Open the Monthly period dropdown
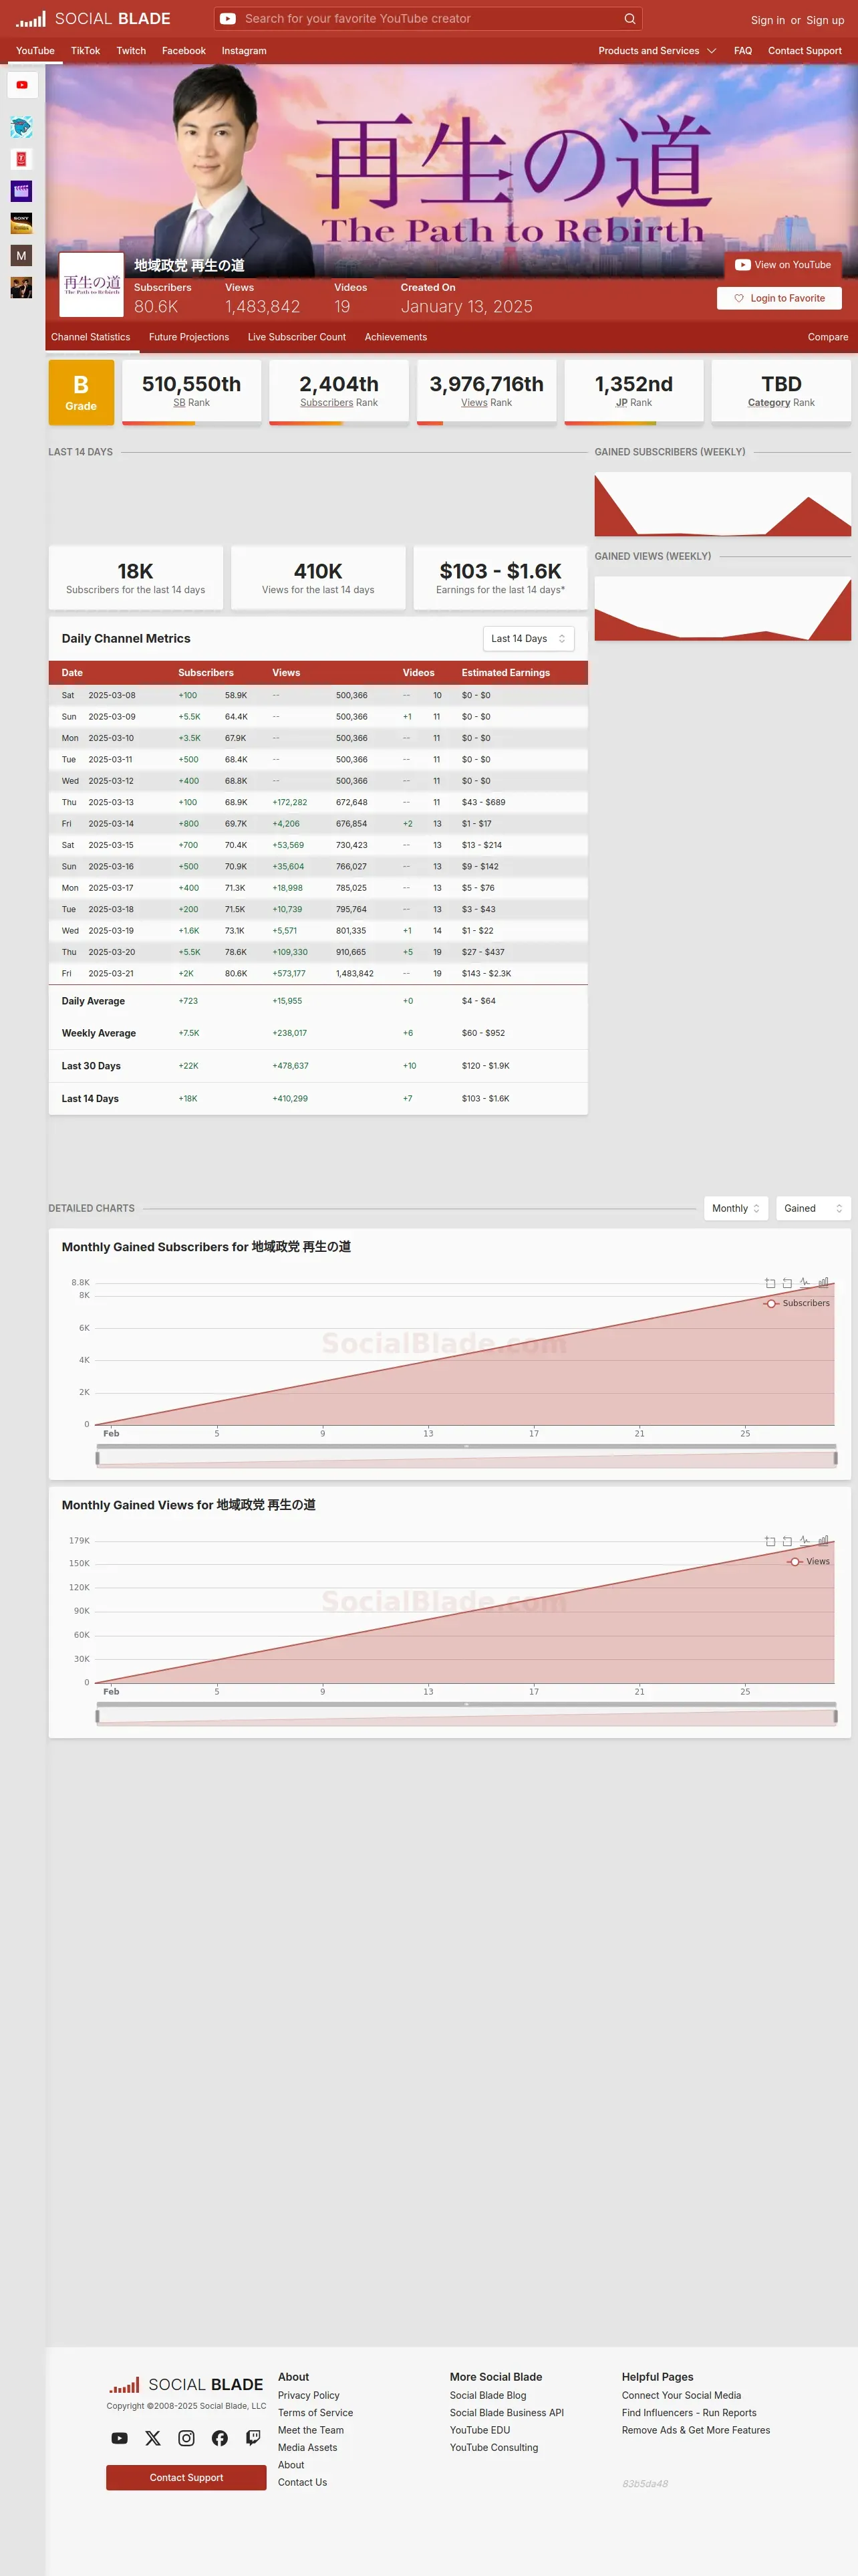858x2576 pixels. [736, 1208]
